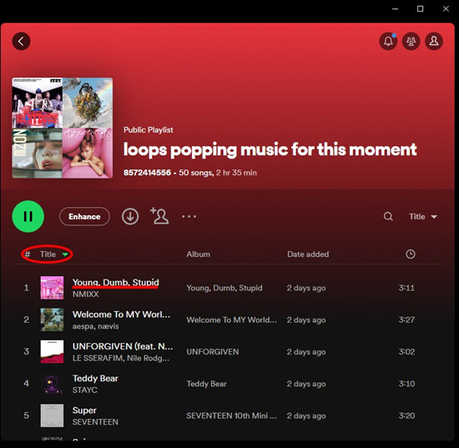Click the 3:02 duration of track 3
This screenshot has height=448, width=459.
point(406,352)
